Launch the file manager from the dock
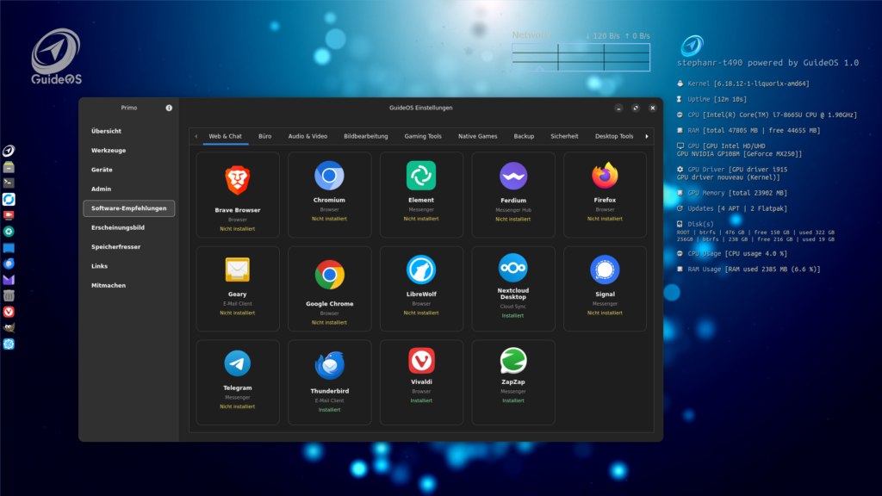Screen dimensions: 882x496 point(9,167)
